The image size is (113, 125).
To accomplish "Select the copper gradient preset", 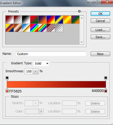I will point(18,28).
